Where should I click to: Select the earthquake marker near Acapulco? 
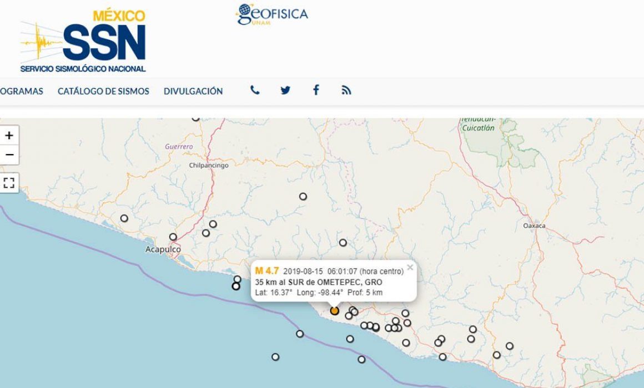pos(173,237)
